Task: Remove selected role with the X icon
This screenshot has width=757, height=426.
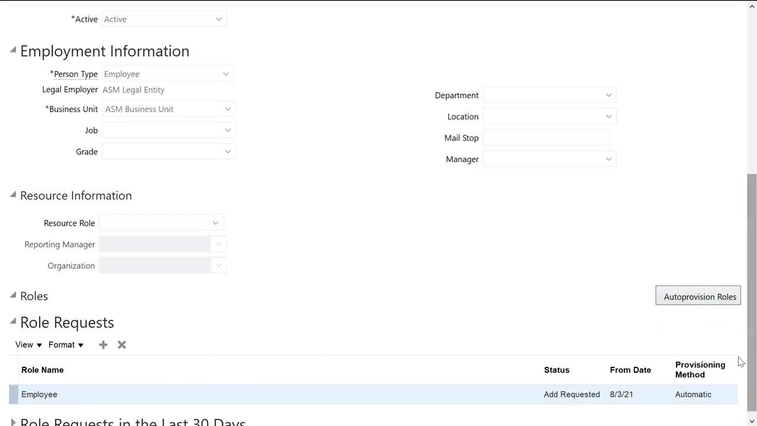Action: click(x=122, y=345)
